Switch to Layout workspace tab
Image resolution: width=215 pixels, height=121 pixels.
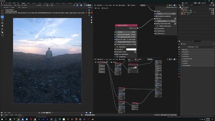[24, 3]
